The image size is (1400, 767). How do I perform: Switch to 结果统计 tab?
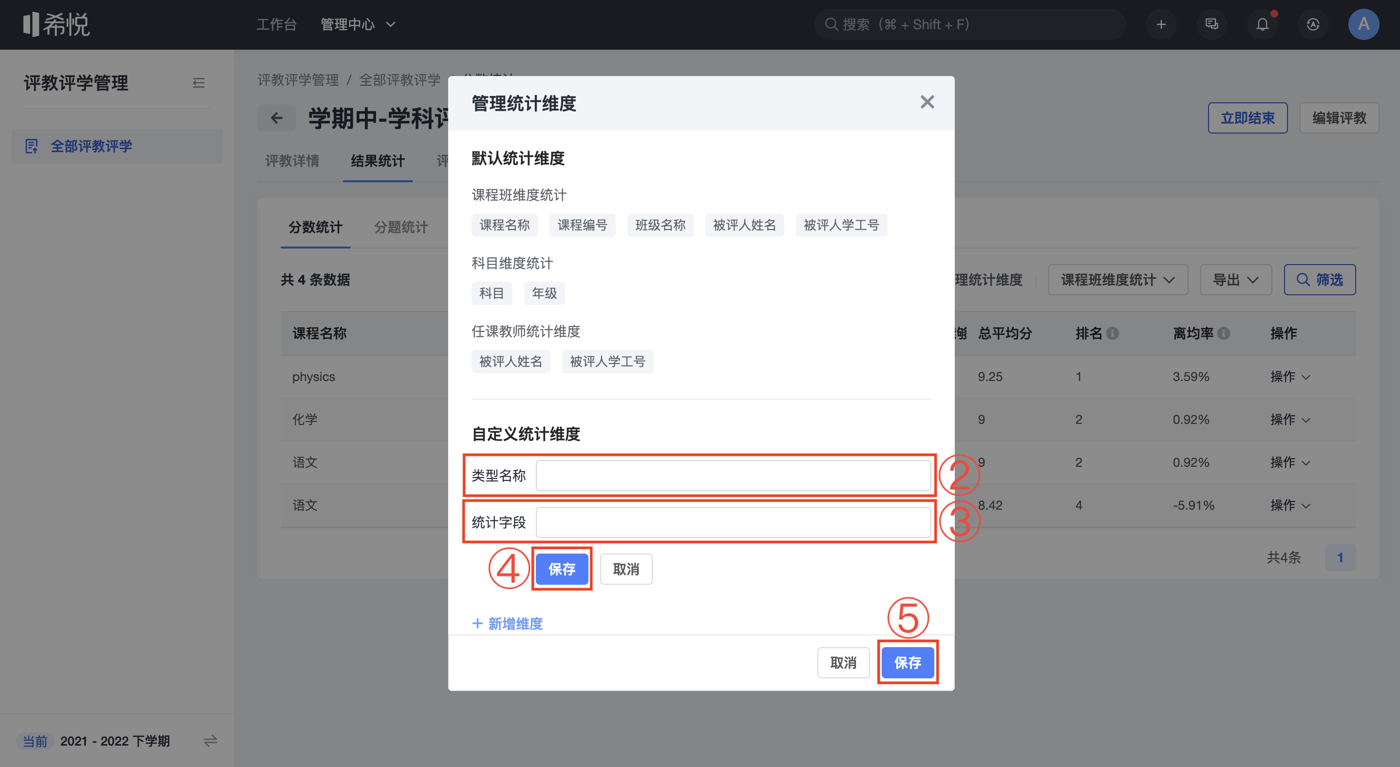[x=378, y=161]
